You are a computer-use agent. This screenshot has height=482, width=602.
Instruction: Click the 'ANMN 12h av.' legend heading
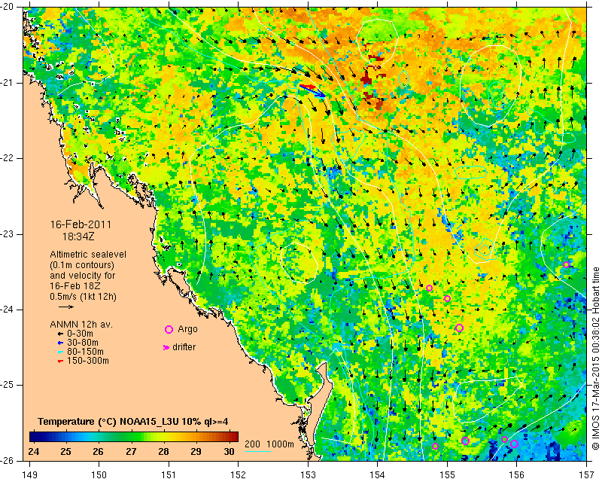(81, 325)
